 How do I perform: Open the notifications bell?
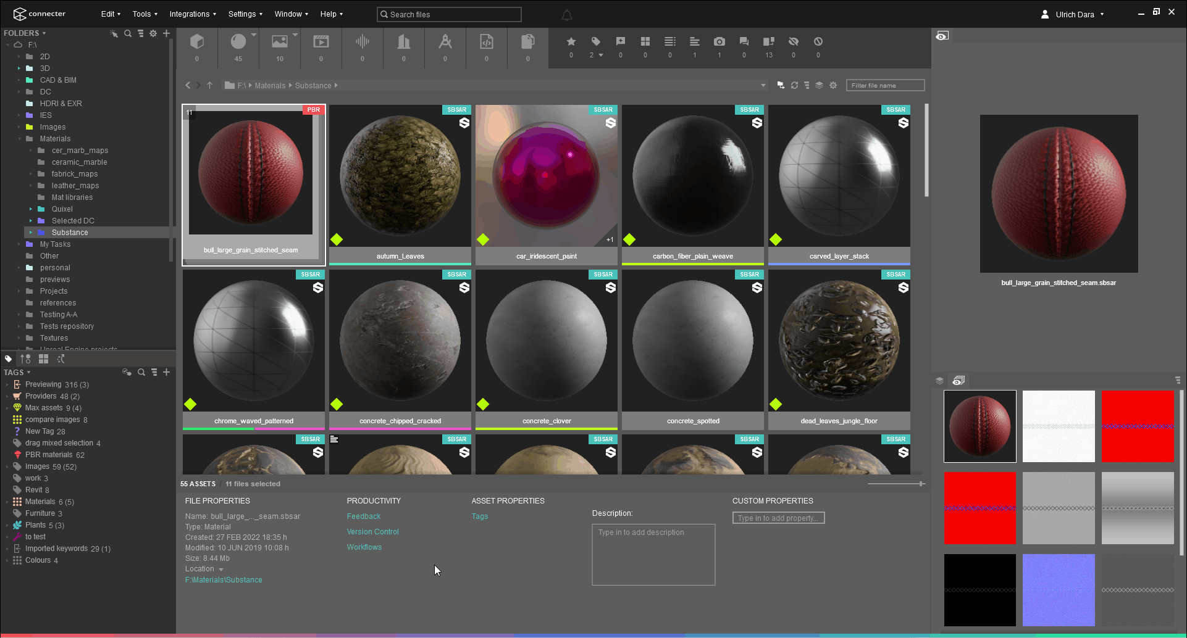click(x=566, y=15)
